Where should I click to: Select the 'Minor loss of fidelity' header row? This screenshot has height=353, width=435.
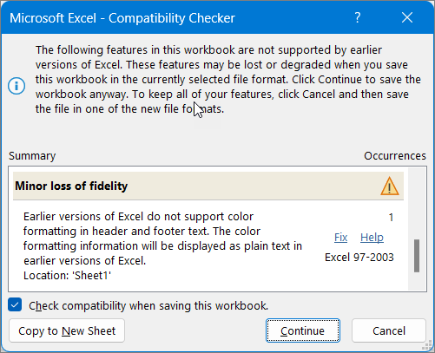(208, 186)
